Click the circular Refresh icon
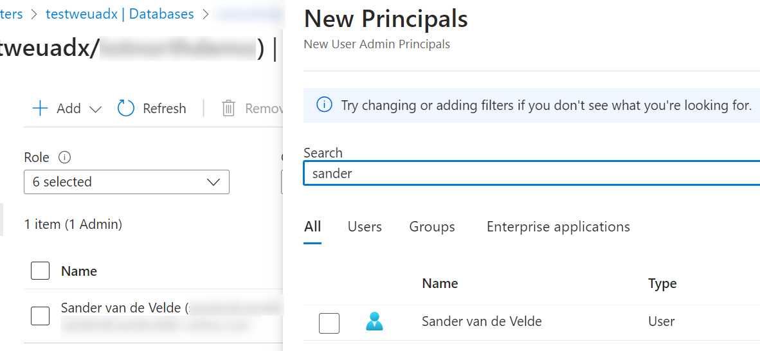 pos(126,108)
